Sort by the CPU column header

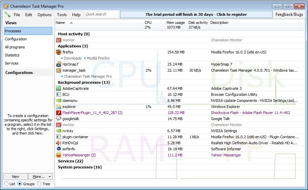(155, 25)
